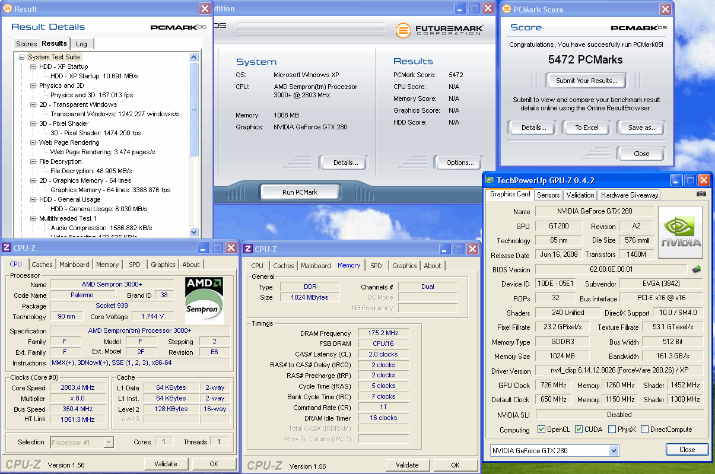The image size is (715, 474).
Task: Click the left CPU-Z window title icon
Action: (7, 249)
